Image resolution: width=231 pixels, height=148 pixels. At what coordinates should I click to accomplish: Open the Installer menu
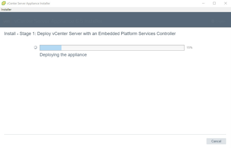[6, 10]
